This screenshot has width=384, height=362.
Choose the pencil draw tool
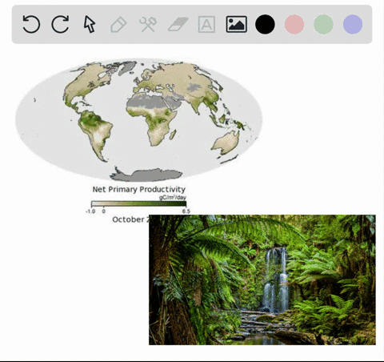pyautogui.click(x=118, y=25)
